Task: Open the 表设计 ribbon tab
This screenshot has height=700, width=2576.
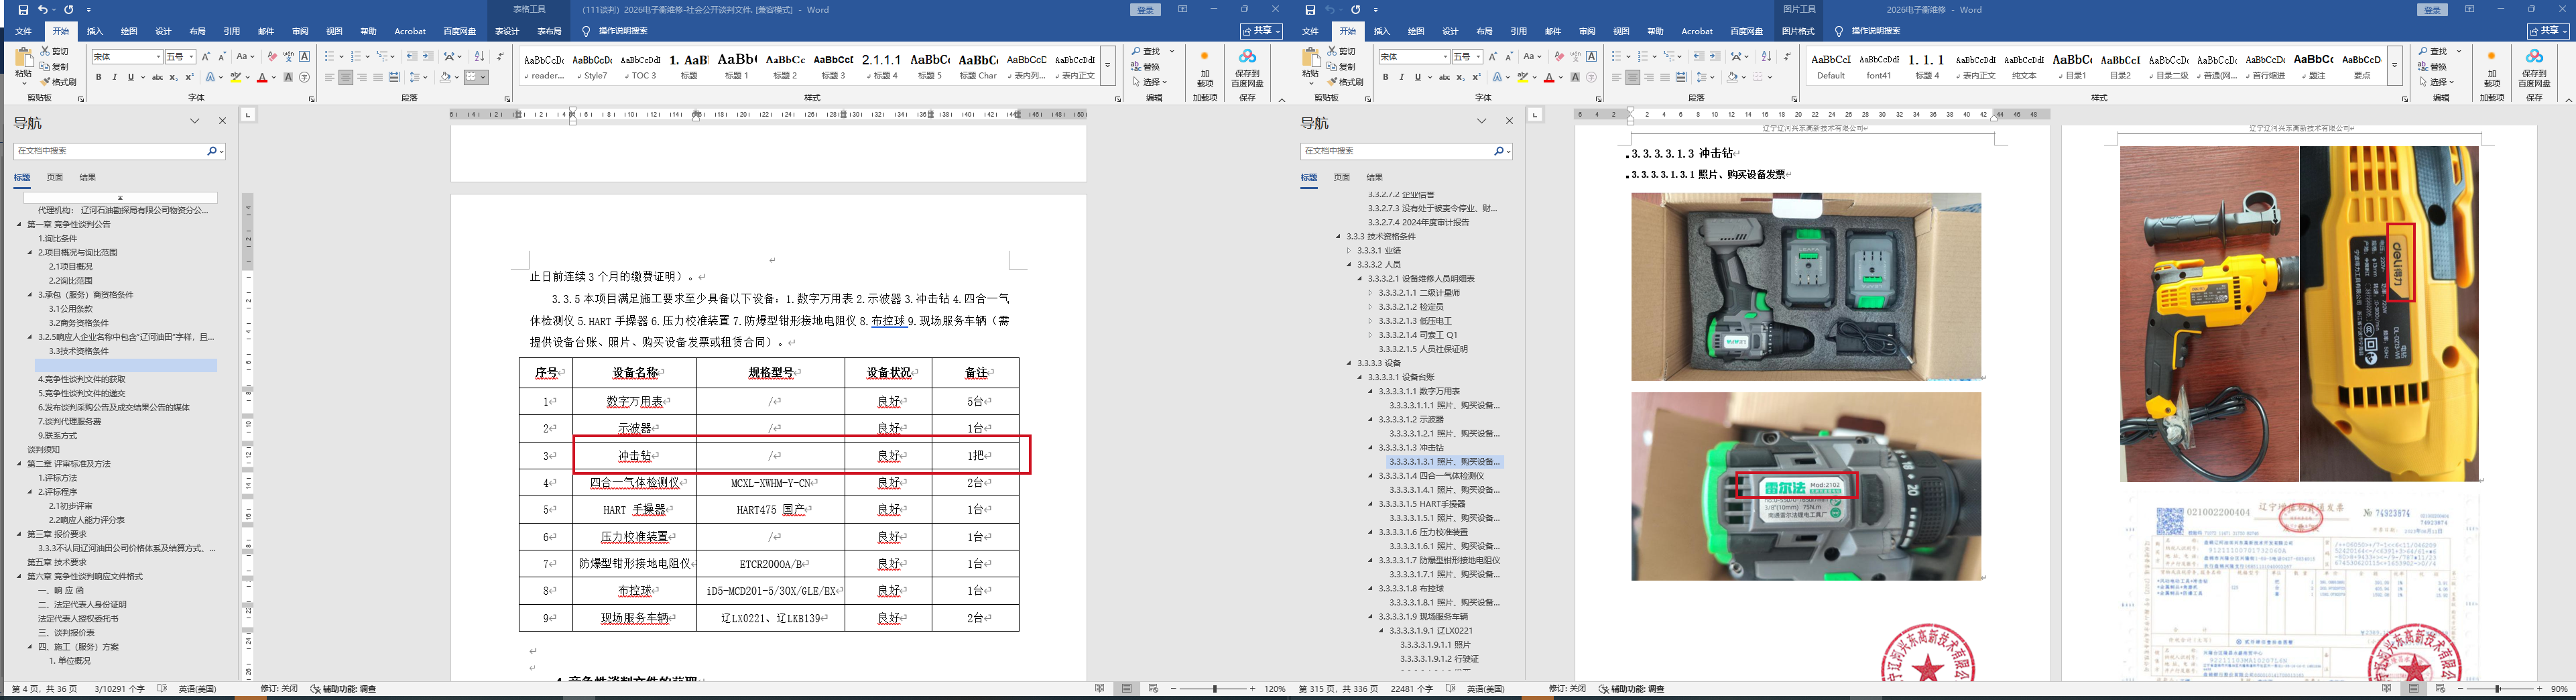Action: coord(507,31)
